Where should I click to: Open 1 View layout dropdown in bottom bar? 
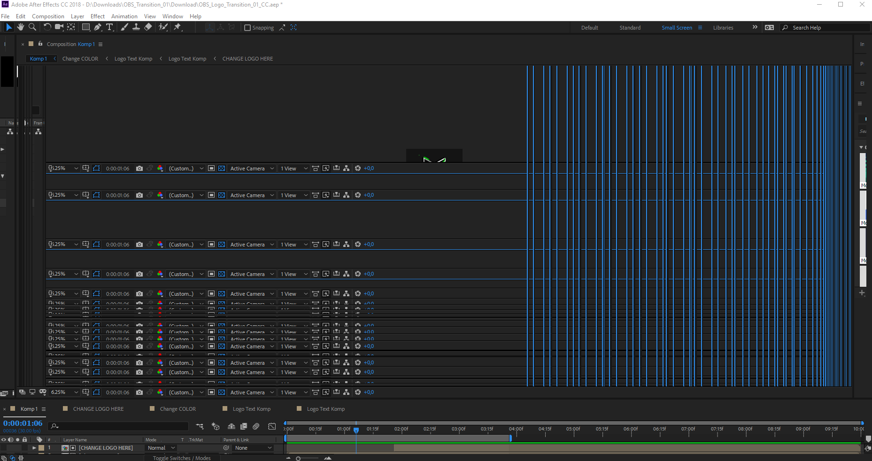point(294,392)
